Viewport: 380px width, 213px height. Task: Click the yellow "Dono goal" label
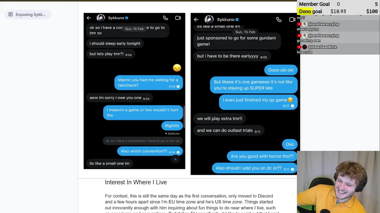coord(310,12)
